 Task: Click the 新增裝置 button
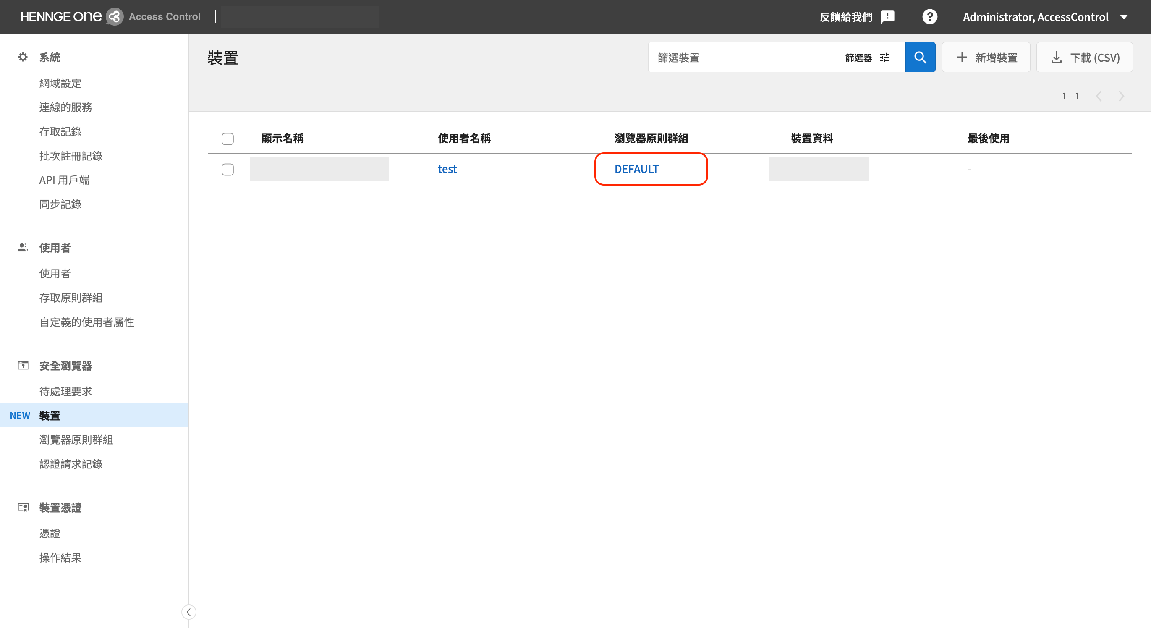[986, 57]
